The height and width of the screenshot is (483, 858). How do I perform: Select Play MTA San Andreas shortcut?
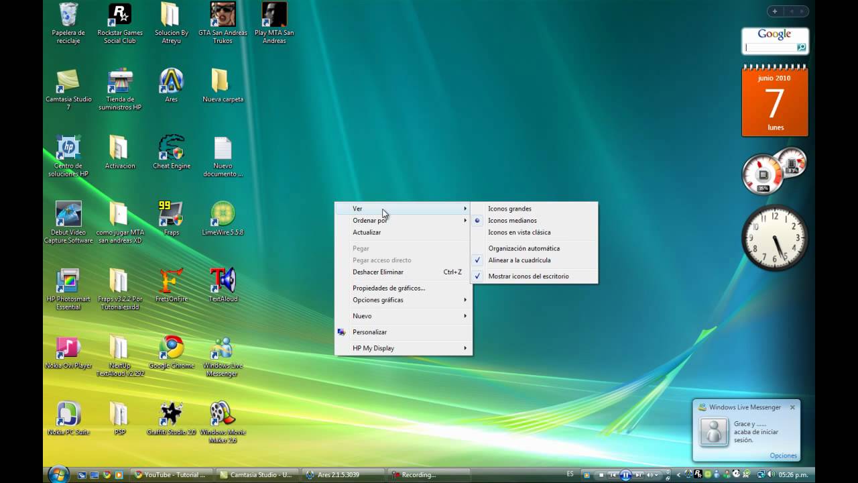[x=274, y=23]
